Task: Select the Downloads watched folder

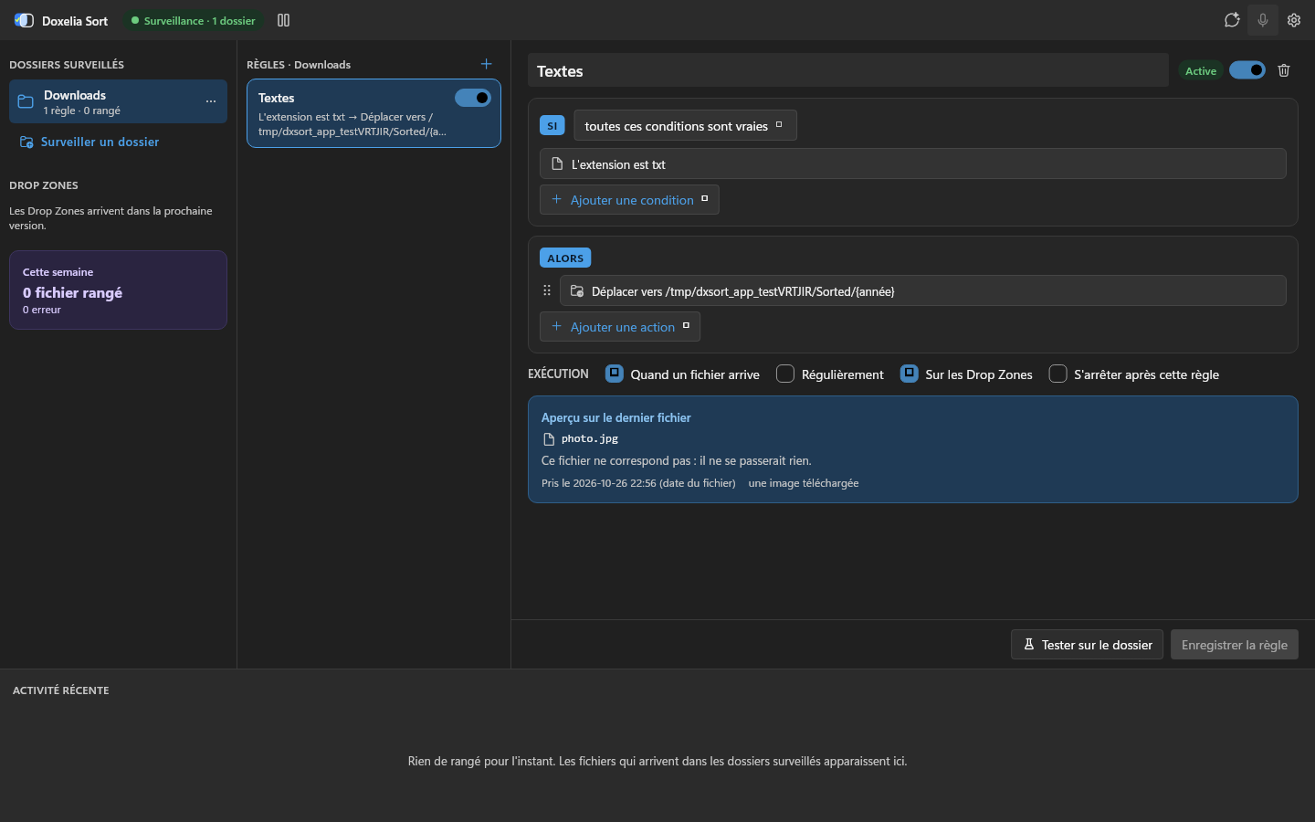Action: (x=118, y=101)
